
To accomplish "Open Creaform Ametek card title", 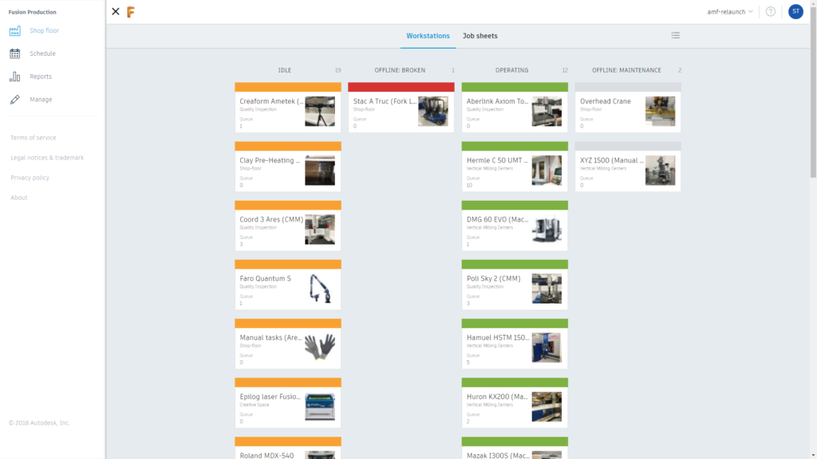I will [x=271, y=101].
